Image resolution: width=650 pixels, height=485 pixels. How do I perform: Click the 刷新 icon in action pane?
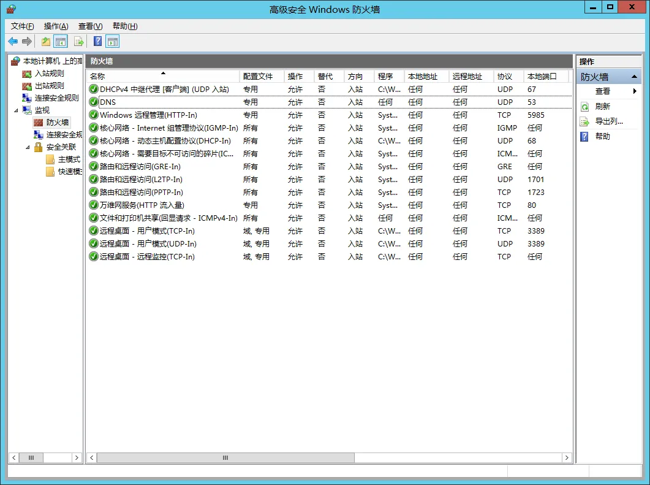click(584, 107)
